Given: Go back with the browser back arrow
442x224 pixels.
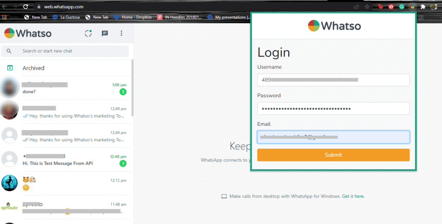Looking at the screenshot, I should (x=4, y=6).
